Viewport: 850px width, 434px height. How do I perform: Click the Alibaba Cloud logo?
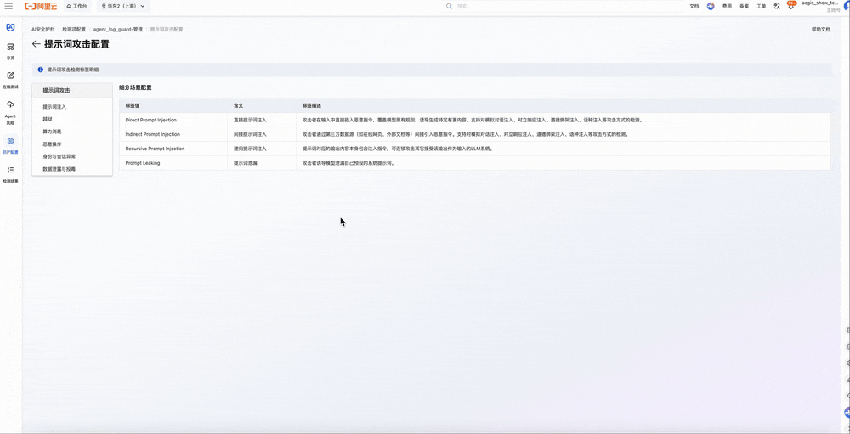point(42,6)
